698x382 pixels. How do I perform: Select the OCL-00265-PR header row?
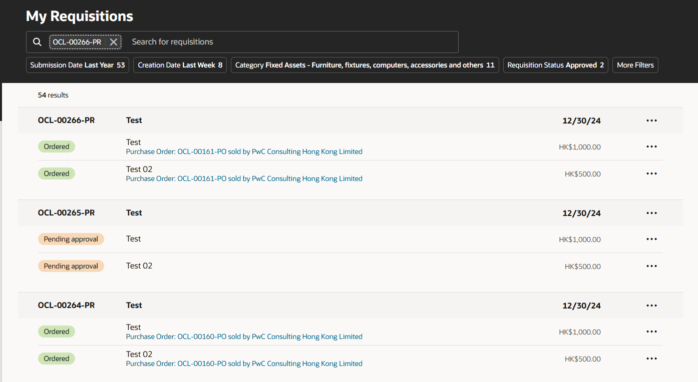66,212
